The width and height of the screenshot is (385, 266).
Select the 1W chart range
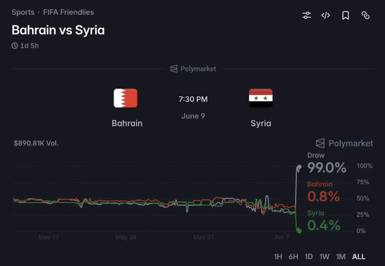tap(324, 257)
